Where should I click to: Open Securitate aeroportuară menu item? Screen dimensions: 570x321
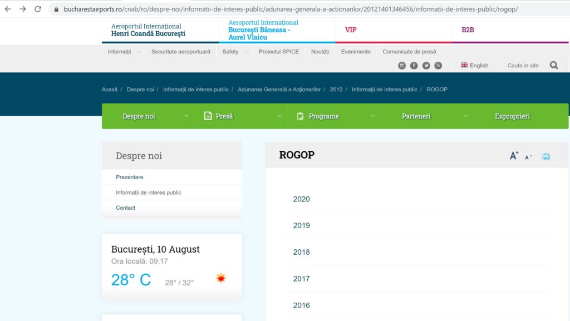[x=181, y=52]
